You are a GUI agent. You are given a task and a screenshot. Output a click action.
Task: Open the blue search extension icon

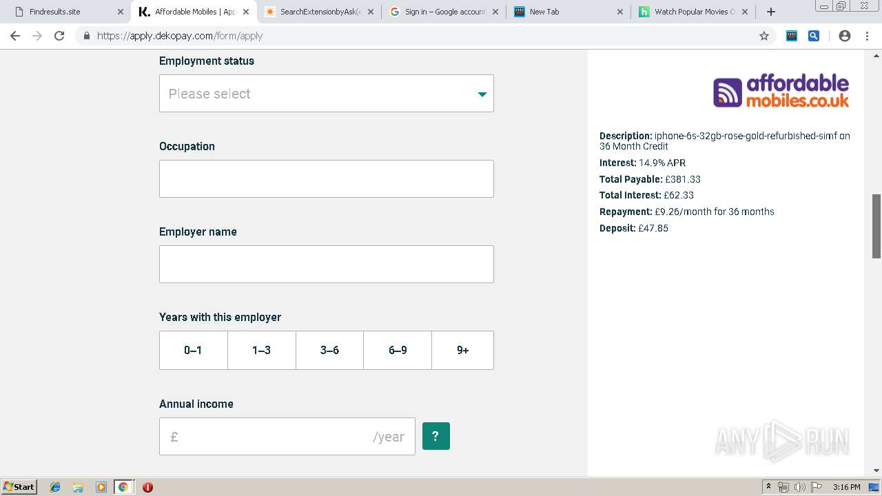pyautogui.click(x=814, y=36)
